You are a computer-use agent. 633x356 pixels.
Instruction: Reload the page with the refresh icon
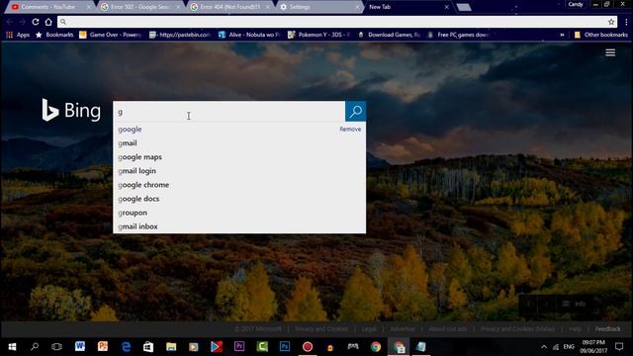pyautogui.click(x=36, y=22)
